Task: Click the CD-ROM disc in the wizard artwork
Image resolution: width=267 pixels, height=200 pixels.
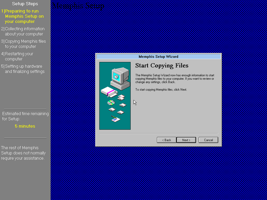Action: pos(111,103)
